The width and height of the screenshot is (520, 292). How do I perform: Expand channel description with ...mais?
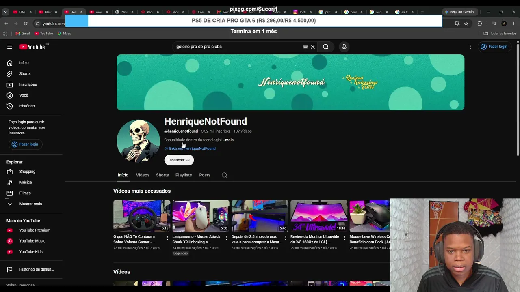(228, 140)
